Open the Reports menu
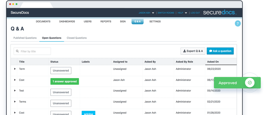The image size is (264, 115). click(106, 21)
